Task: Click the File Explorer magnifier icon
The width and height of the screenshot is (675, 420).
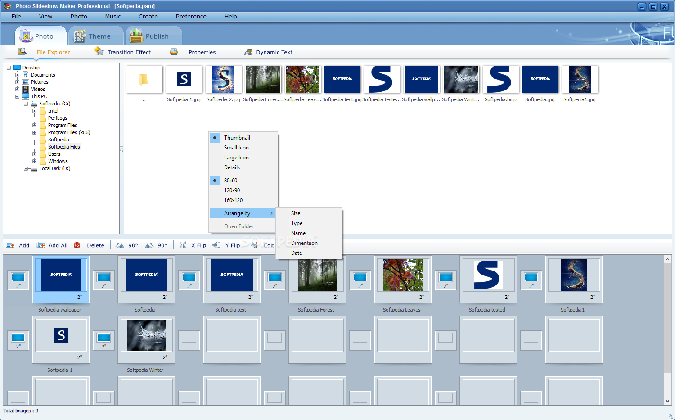Action: pos(23,52)
